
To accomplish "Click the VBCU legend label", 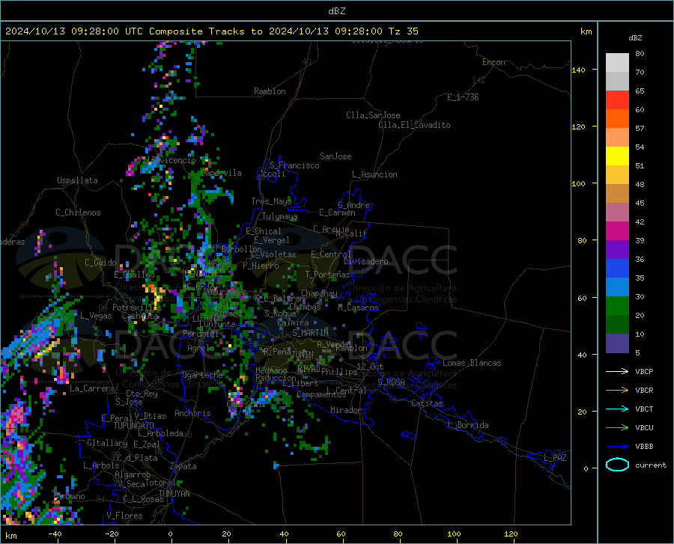I will (644, 428).
